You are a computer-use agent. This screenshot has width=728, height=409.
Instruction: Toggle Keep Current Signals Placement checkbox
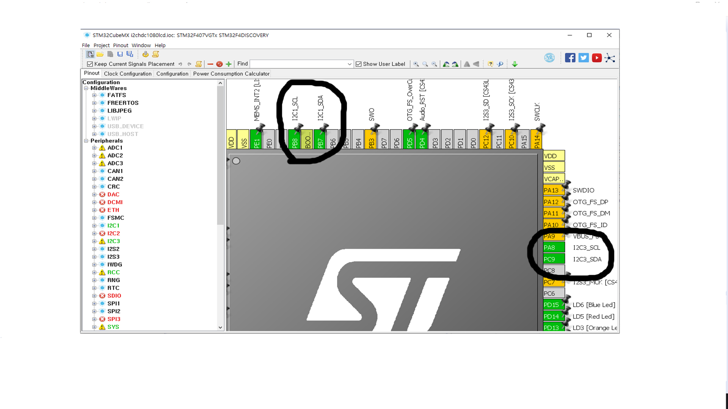pyautogui.click(x=90, y=64)
